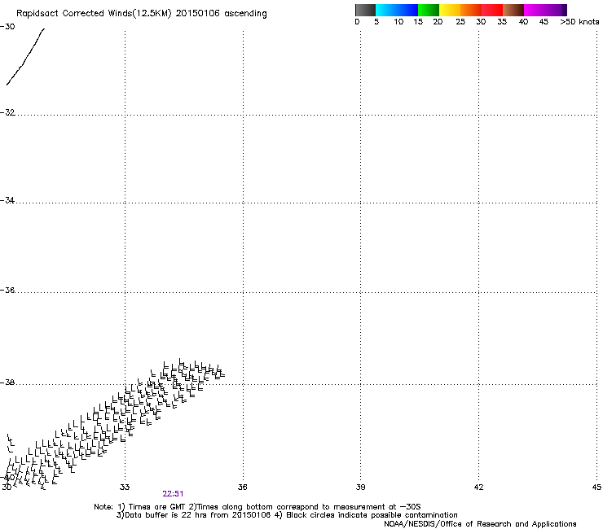Click the legend label 10
The height and width of the screenshot is (529, 603).
(398, 22)
